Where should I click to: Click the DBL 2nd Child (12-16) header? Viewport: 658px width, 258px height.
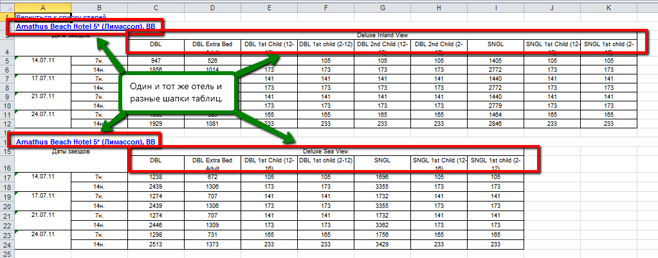point(382,47)
